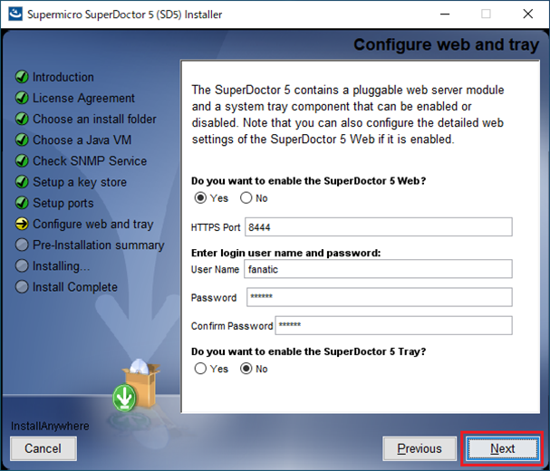Click the Choose an install folder step
Image resolution: width=550 pixels, height=471 pixels.
point(94,119)
